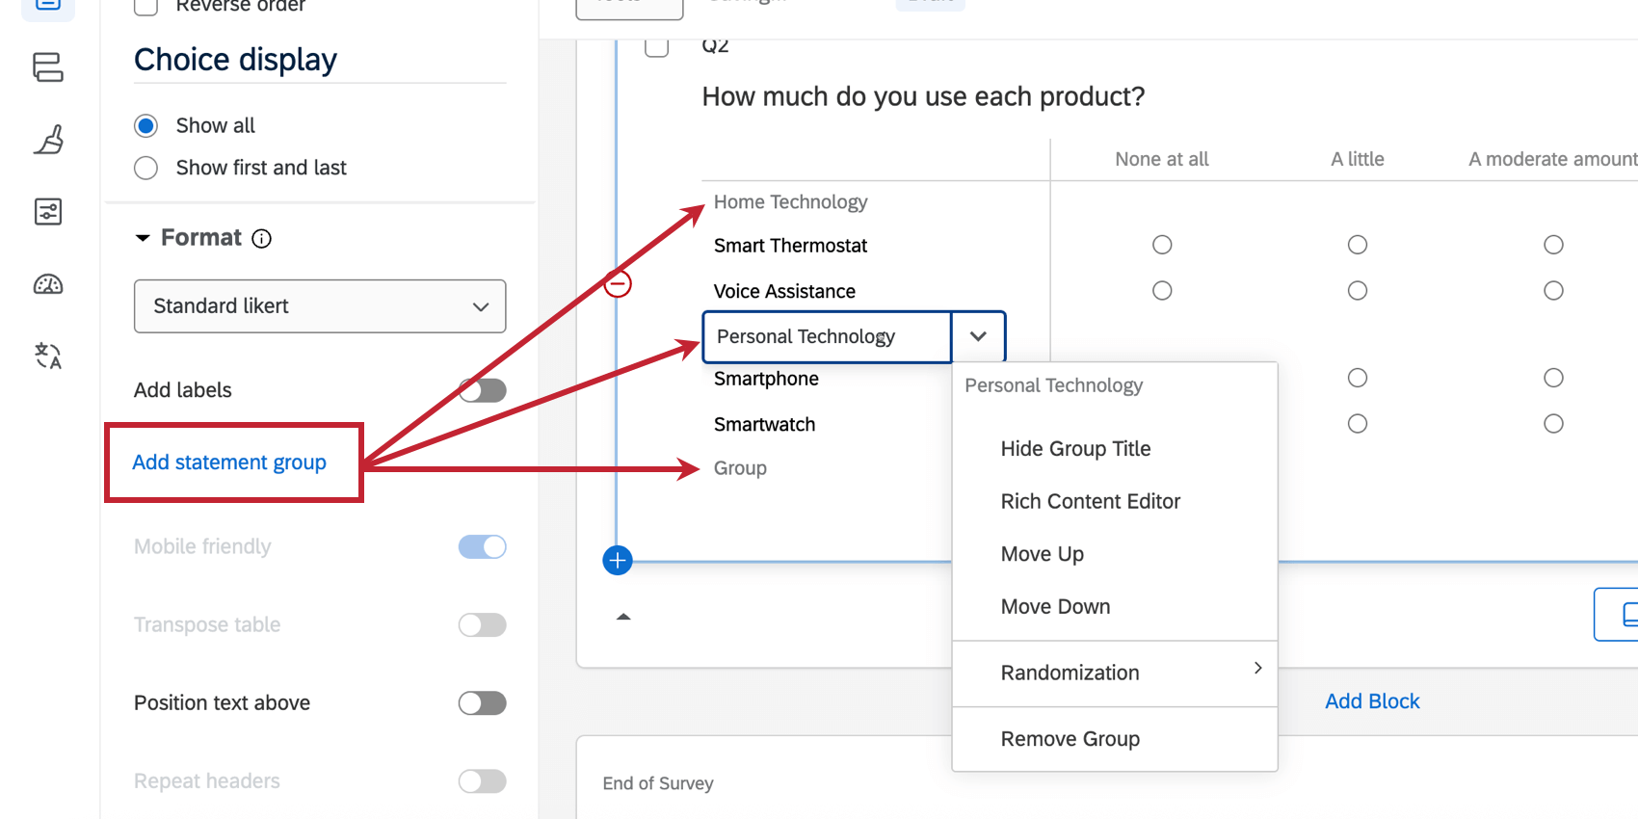Select the Show first and last option
Image resolution: width=1638 pixels, height=819 pixels.
[x=146, y=168]
